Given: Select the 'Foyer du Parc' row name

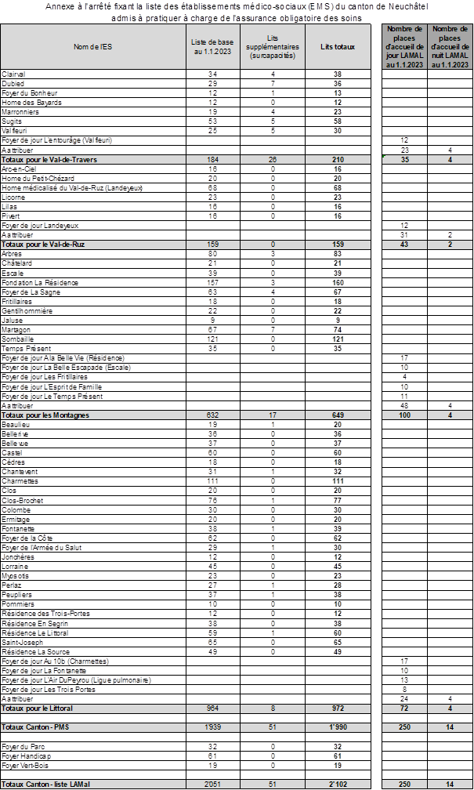Looking at the screenshot, I should tap(24, 747).
